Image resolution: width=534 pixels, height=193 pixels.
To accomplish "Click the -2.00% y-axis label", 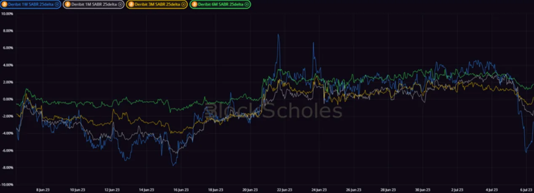I will [7, 116].
